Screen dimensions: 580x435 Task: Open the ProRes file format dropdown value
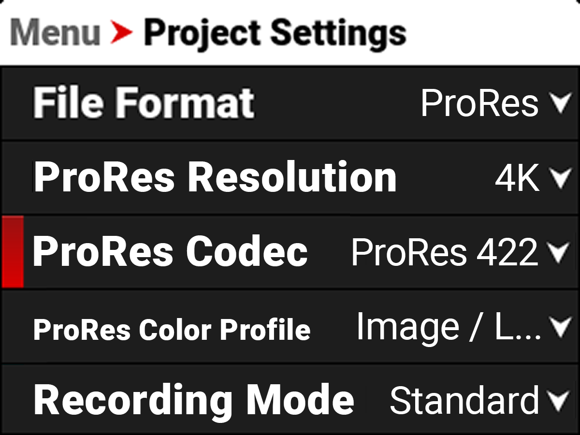(479, 103)
